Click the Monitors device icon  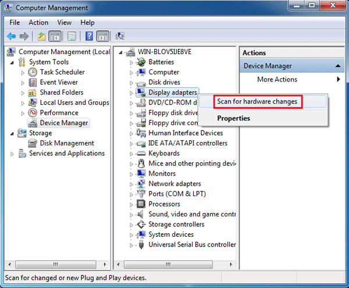(x=141, y=173)
